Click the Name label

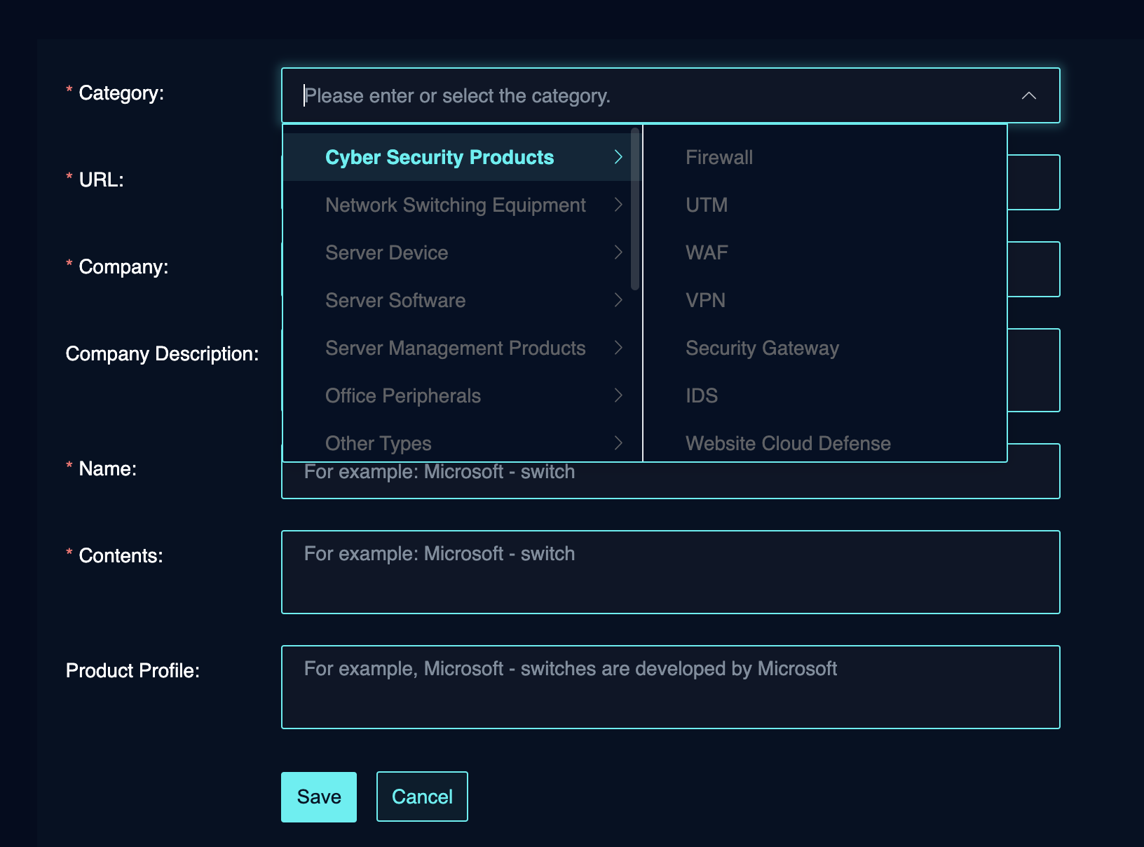pos(107,468)
